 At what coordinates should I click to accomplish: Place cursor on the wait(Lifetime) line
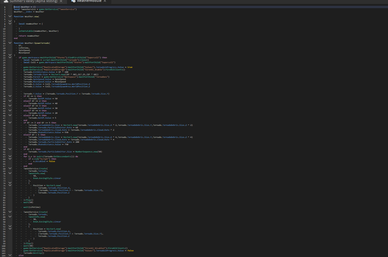coord(32,207)
